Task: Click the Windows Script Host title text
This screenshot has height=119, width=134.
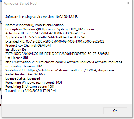Action: coord(21,4)
